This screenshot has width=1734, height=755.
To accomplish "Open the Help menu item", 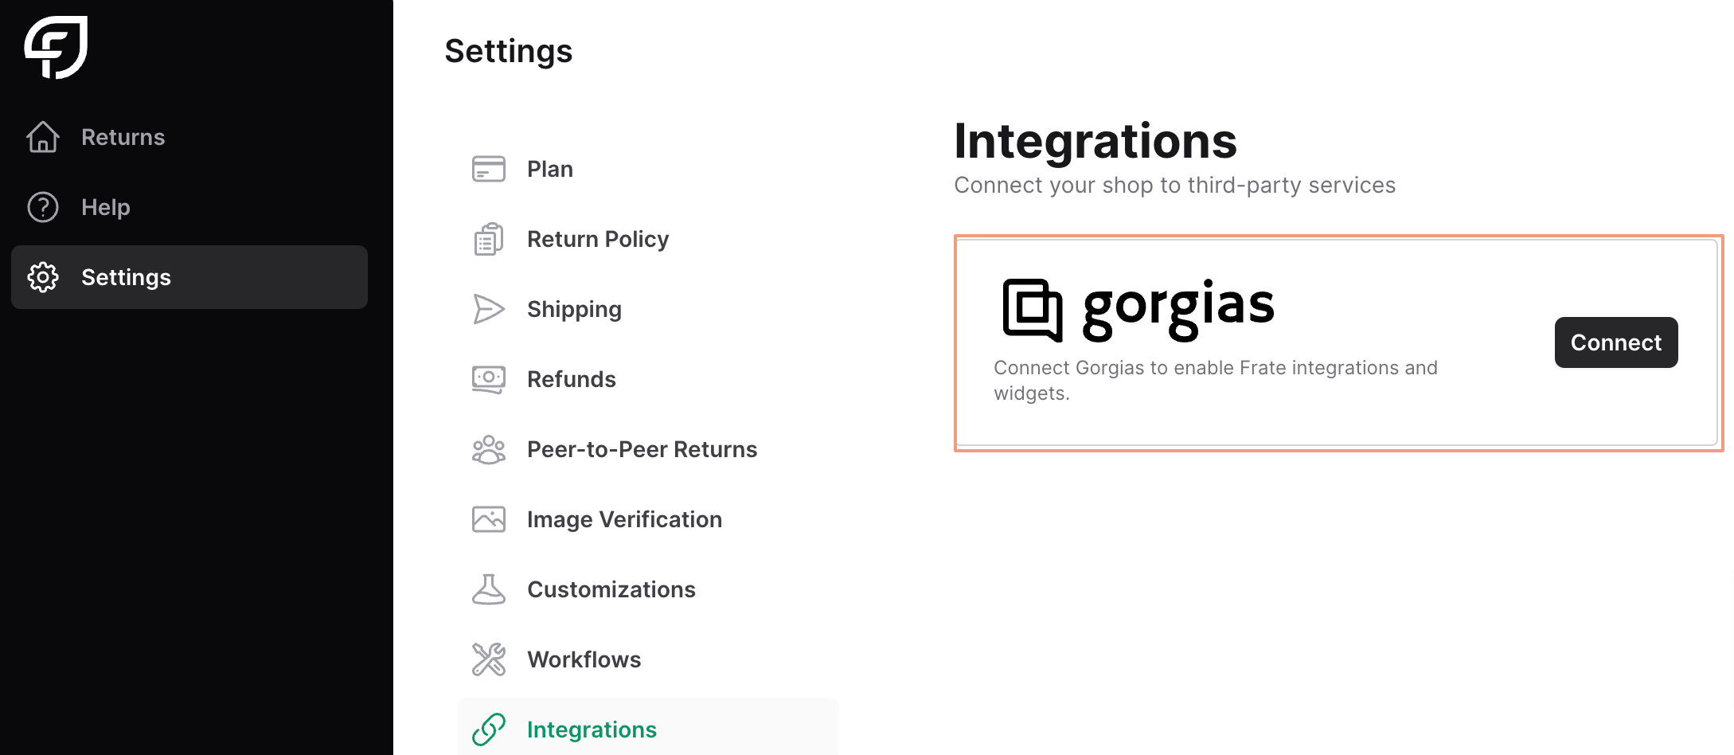I will pos(105,207).
